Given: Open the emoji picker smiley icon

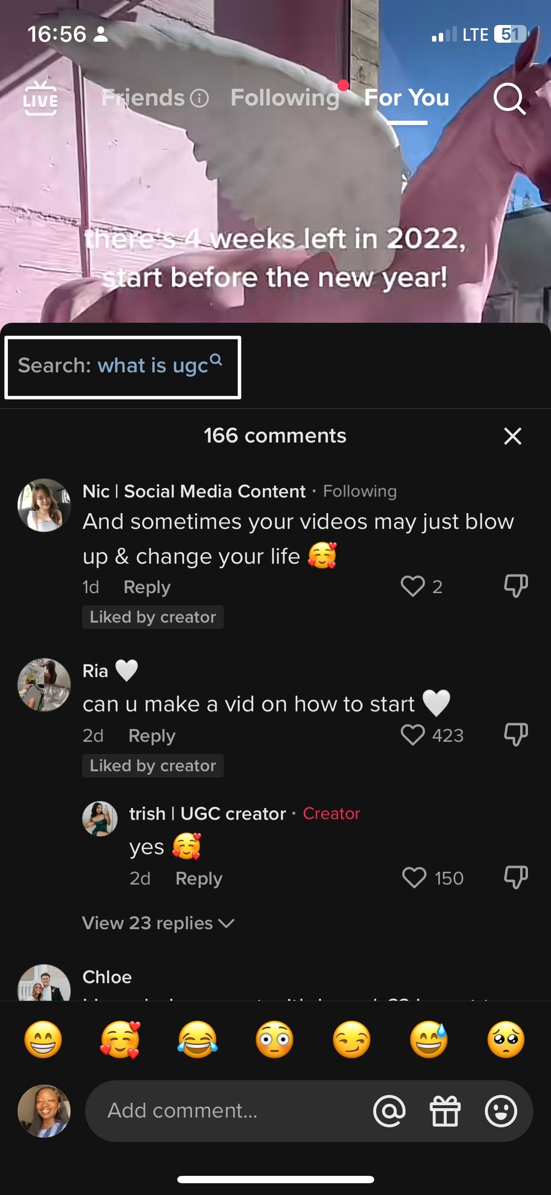Looking at the screenshot, I should tap(501, 1111).
